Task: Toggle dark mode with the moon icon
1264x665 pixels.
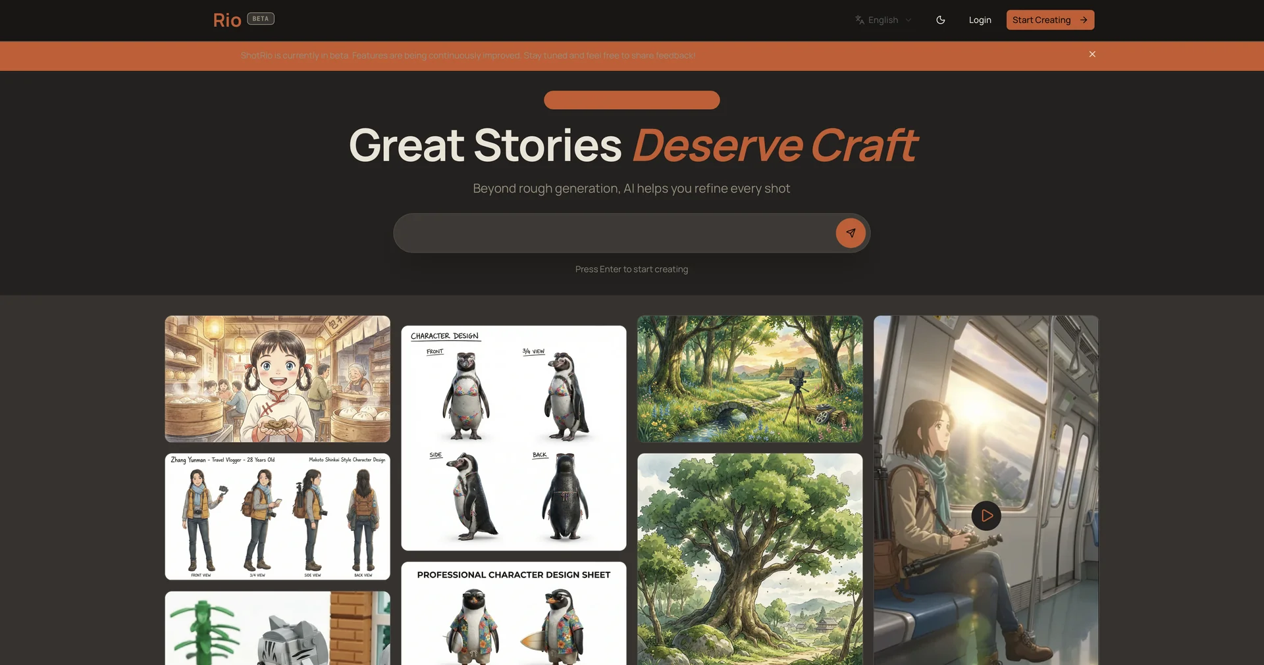Action: click(x=941, y=20)
